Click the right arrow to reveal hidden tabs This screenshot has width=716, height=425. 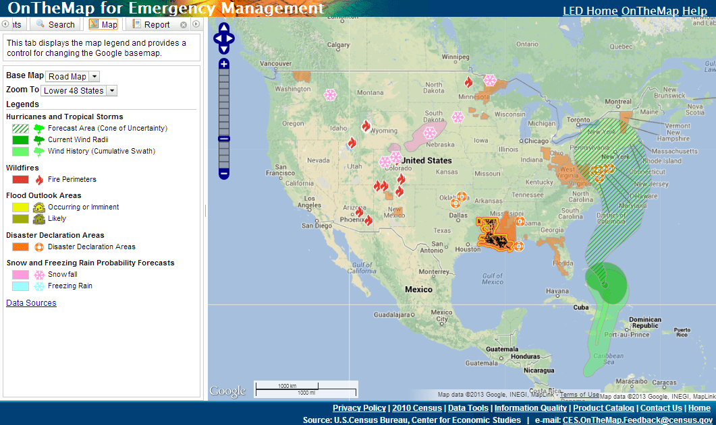[196, 24]
